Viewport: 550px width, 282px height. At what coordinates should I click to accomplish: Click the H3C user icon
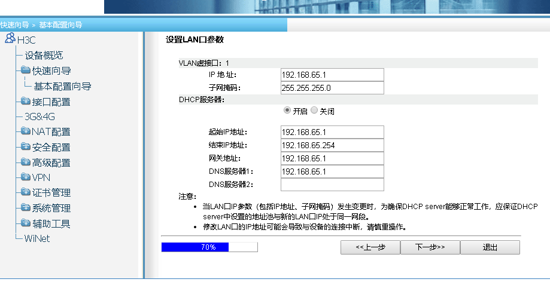click(10, 38)
